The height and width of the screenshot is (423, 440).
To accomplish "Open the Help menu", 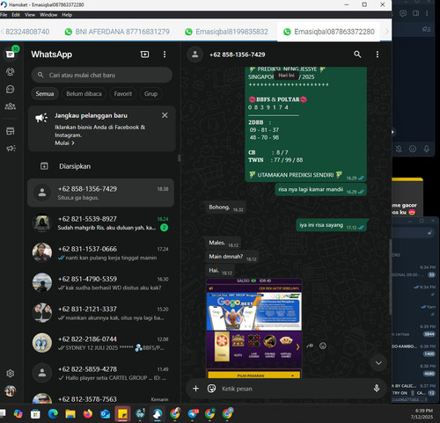I will pos(67,15).
